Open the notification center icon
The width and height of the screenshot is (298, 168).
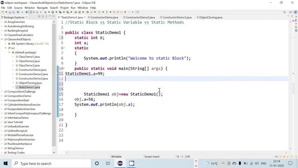click(x=290, y=163)
